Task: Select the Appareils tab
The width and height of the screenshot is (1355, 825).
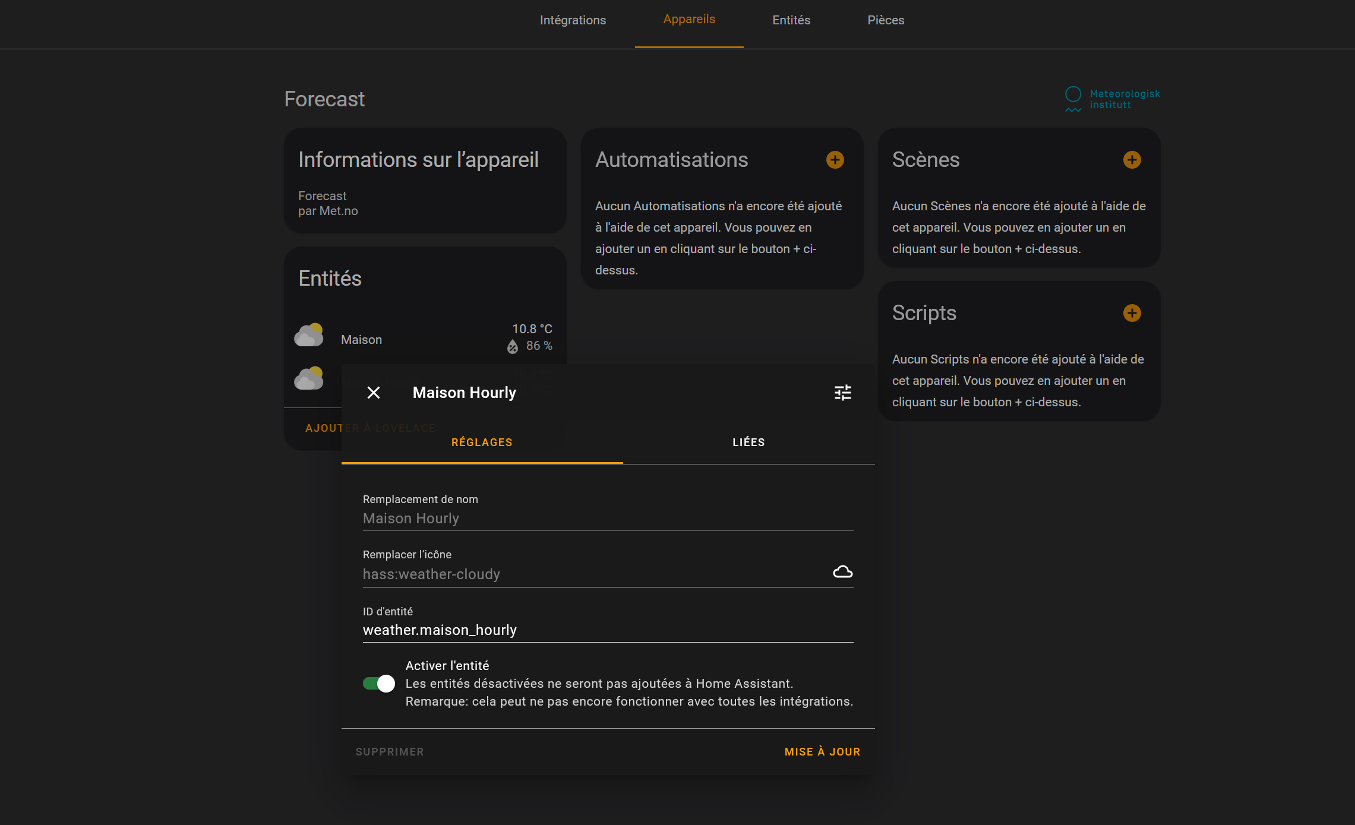Action: tap(689, 20)
